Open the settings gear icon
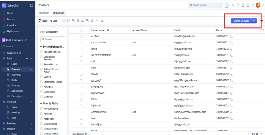 tap(253, 5)
